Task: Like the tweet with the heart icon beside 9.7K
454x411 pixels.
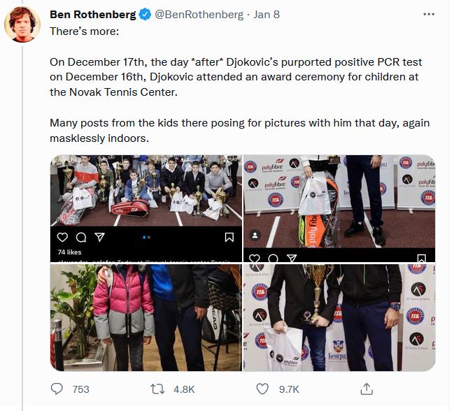Action: [263, 389]
